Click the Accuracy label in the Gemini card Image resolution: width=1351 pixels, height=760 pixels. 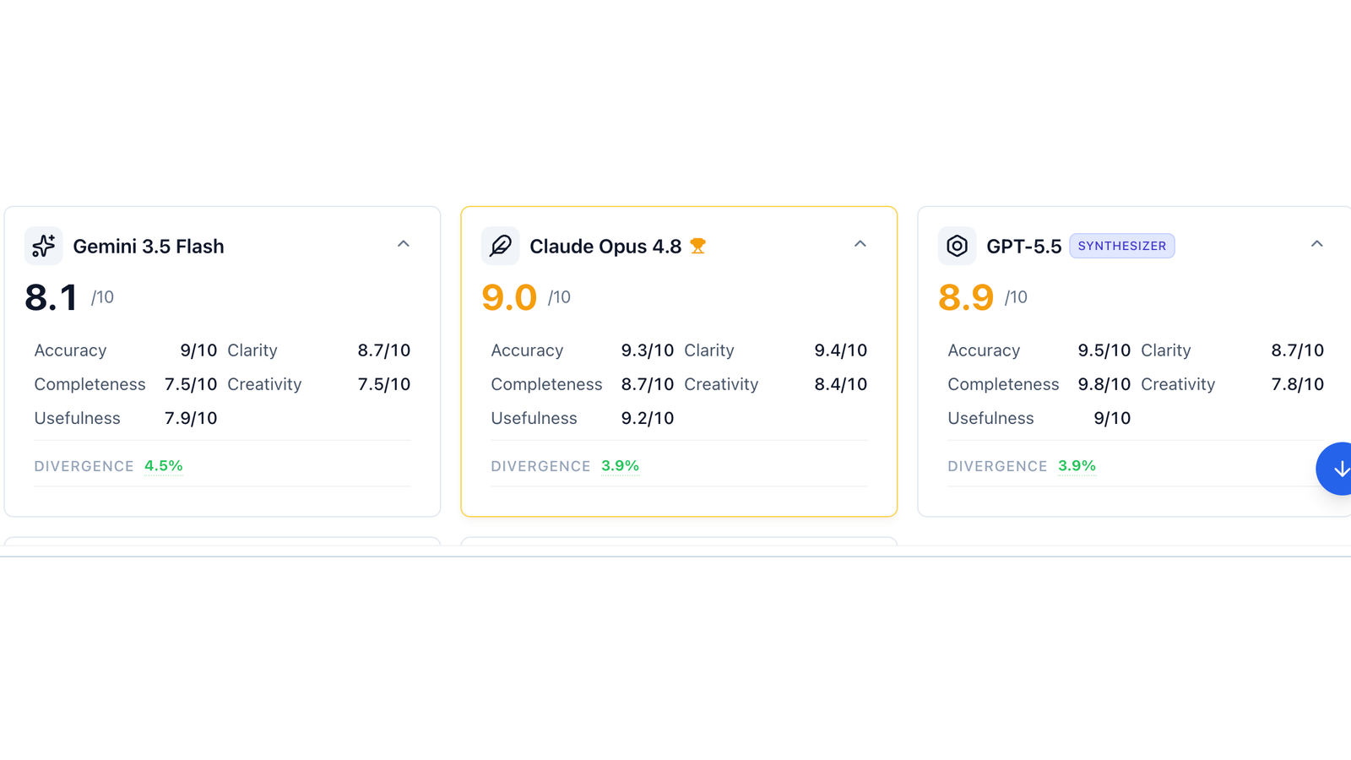click(x=70, y=350)
